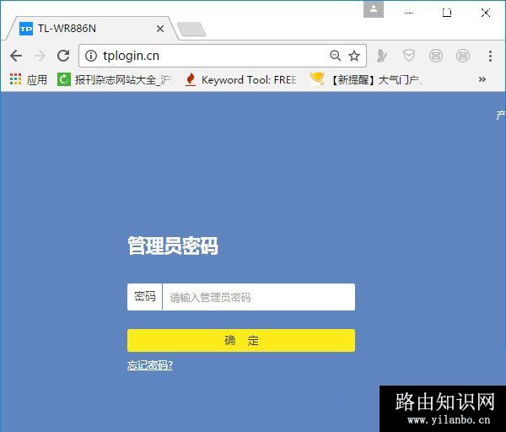
Task: Open the Keyword Tool: FREE bookmark
Action: (240, 79)
